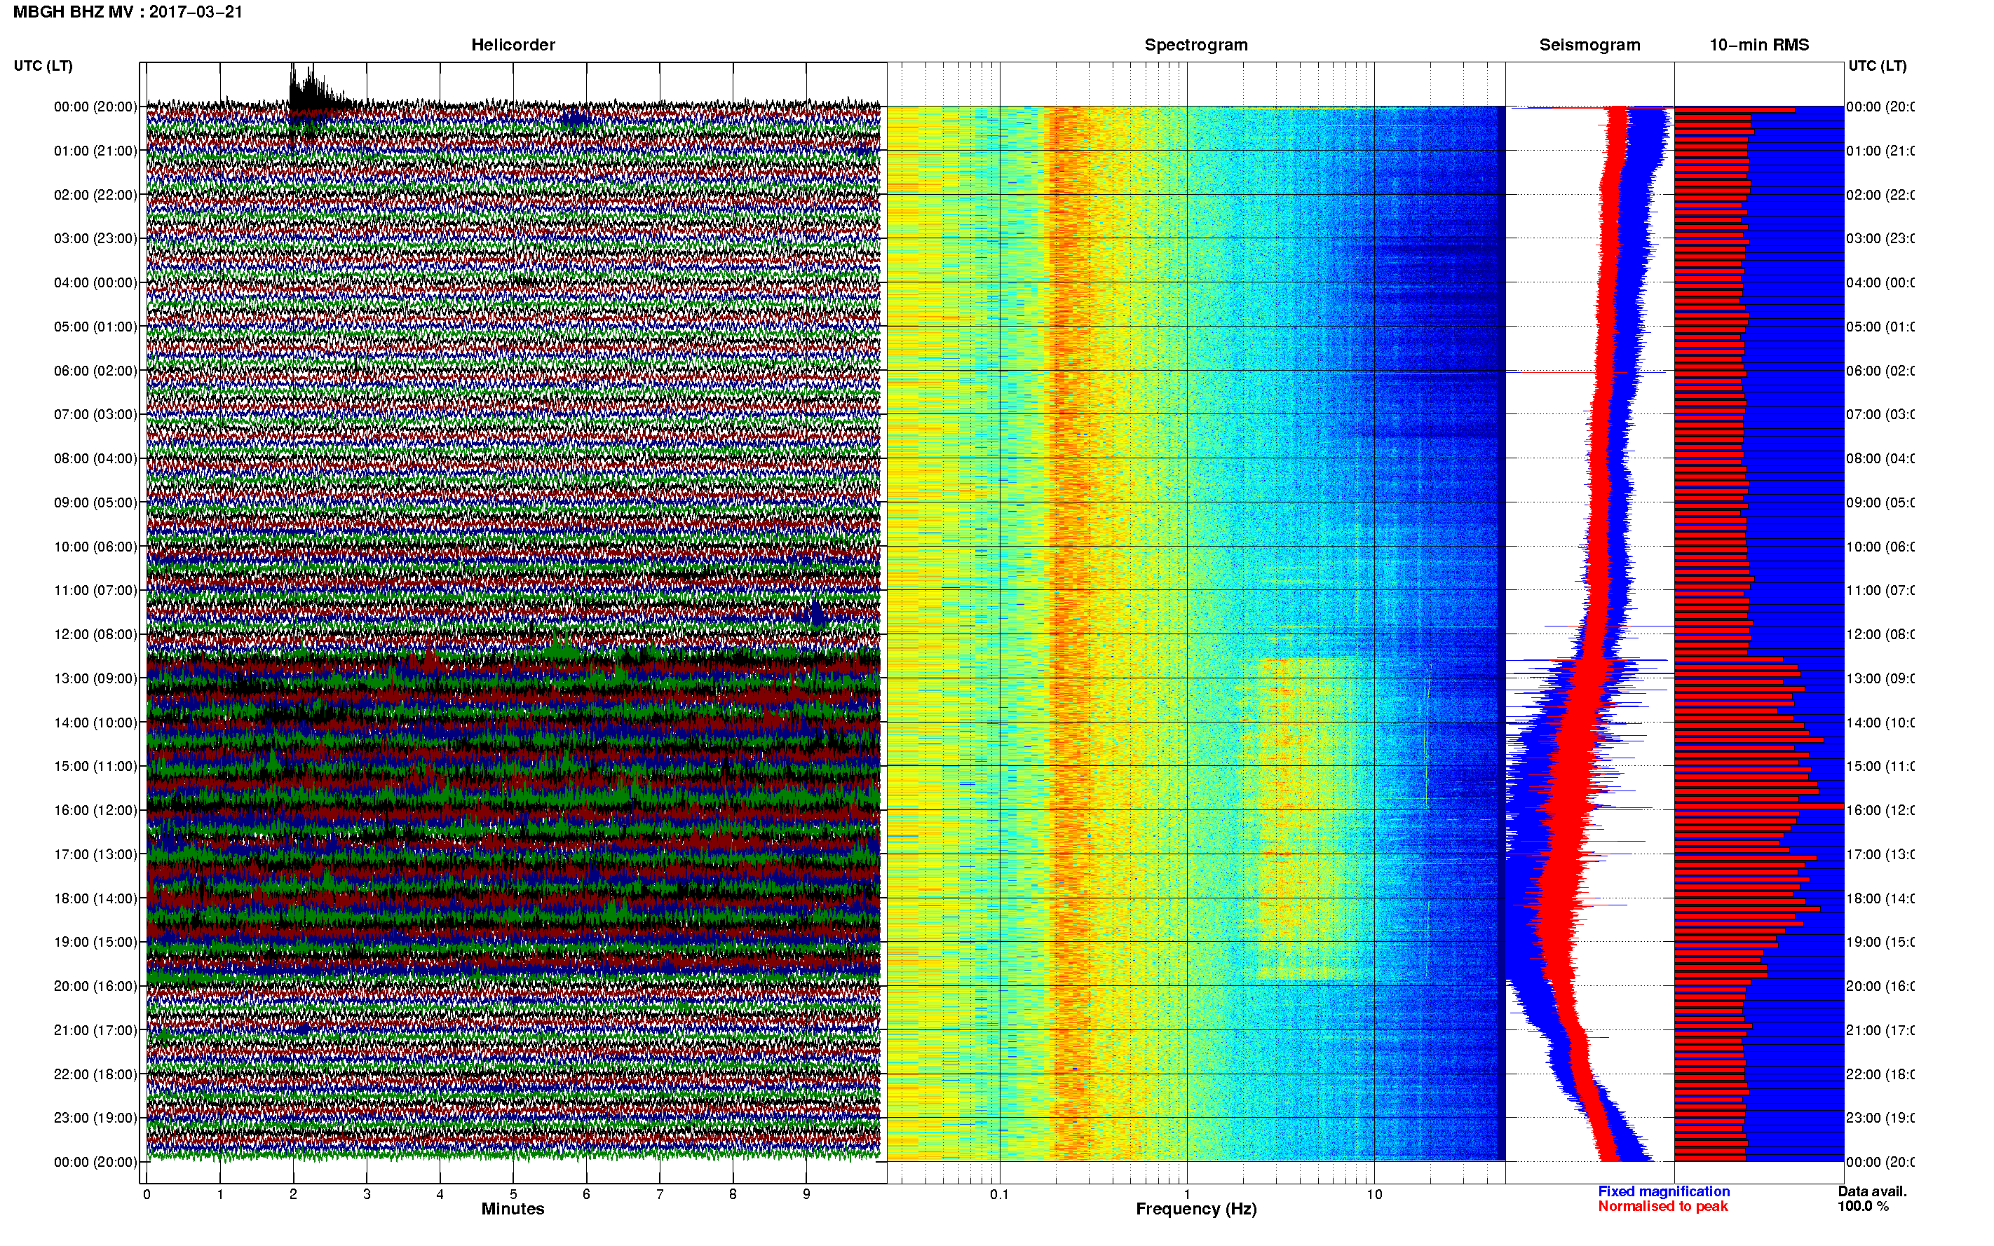Click the left time label '22:00 (18:00)'
Image resolution: width=1994 pixels, height=1246 pixels.
coord(95,1074)
